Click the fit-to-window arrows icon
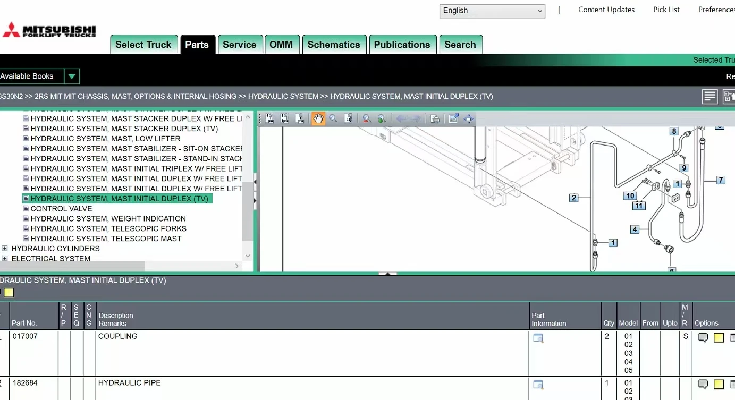This screenshot has height=400, width=735. coord(468,118)
